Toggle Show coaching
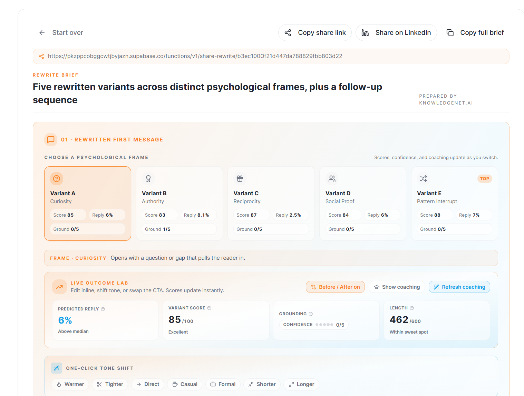524x396 pixels. click(397, 287)
